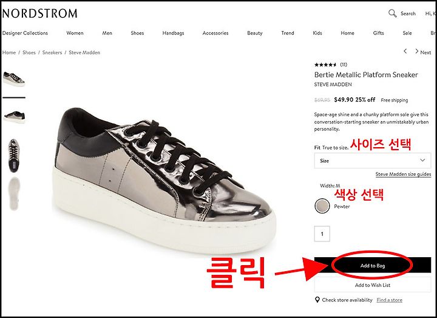Select second dark sneaker thumbnail
The image size is (437, 318).
(14, 116)
